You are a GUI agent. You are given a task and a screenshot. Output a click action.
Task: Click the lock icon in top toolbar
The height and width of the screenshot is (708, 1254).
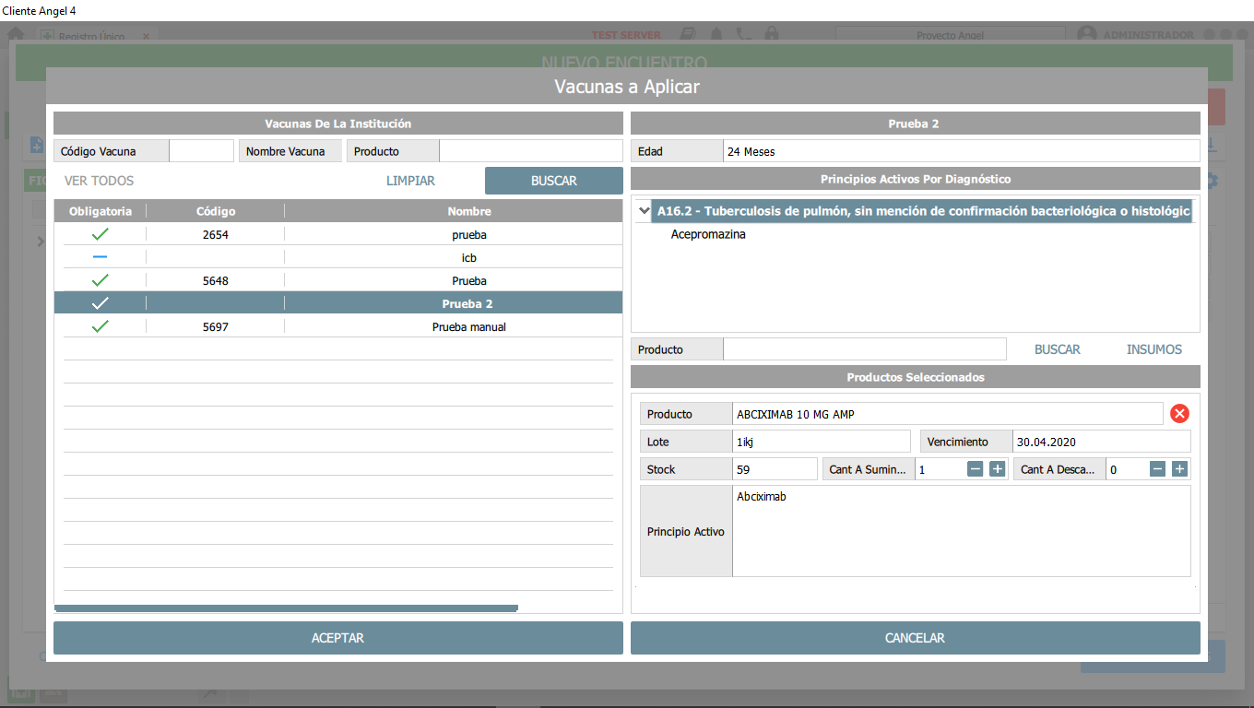[772, 33]
